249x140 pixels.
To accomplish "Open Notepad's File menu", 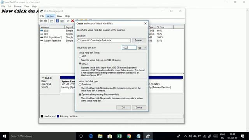I will [3, 6].
